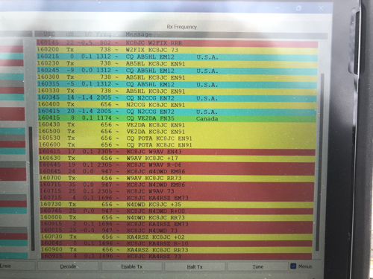Select row KA4RSZ KC8JC +02

(x=177, y=237)
